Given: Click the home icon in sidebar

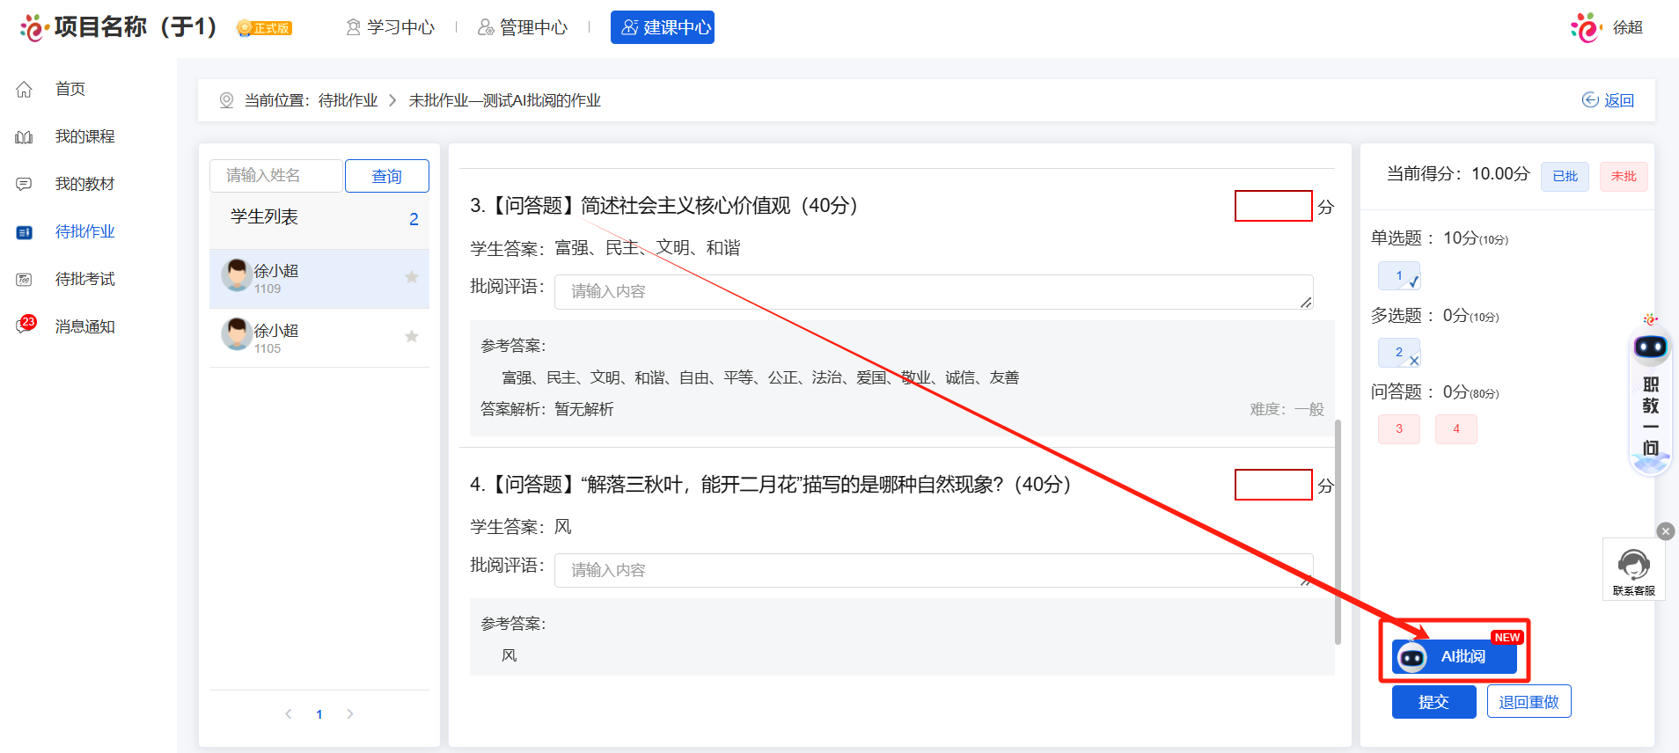Looking at the screenshot, I should tap(25, 89).
